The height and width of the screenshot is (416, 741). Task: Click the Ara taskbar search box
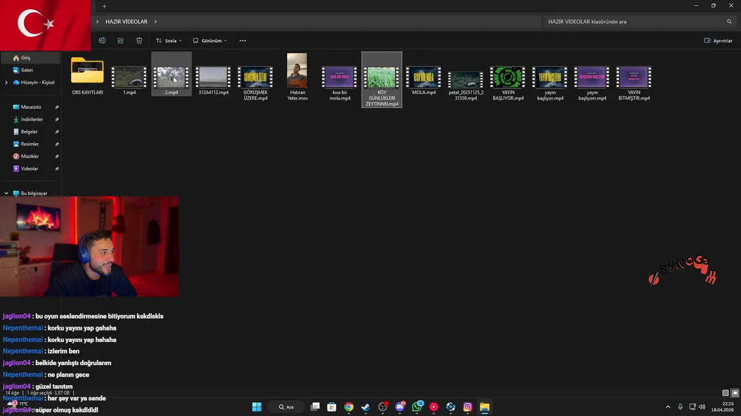[287, 407]
